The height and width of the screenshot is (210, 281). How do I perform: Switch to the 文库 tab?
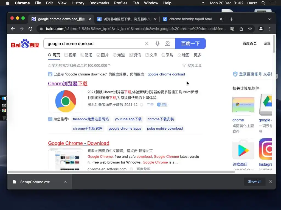coord(151,55)
